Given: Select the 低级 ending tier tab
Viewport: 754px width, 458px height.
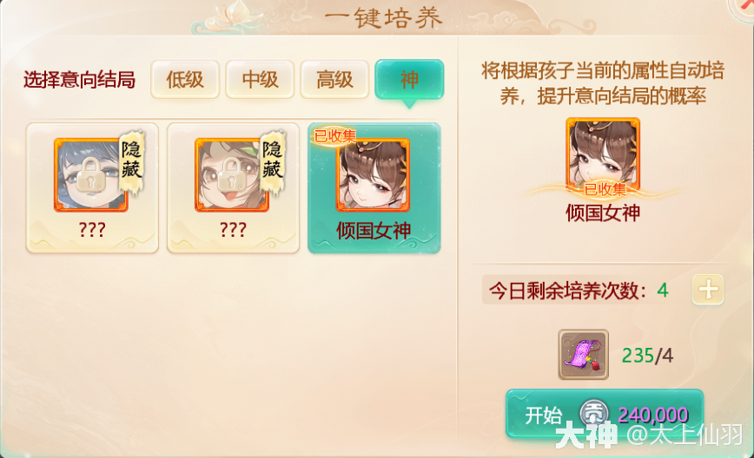Looking at the screenshot, I should coord(185,80).
